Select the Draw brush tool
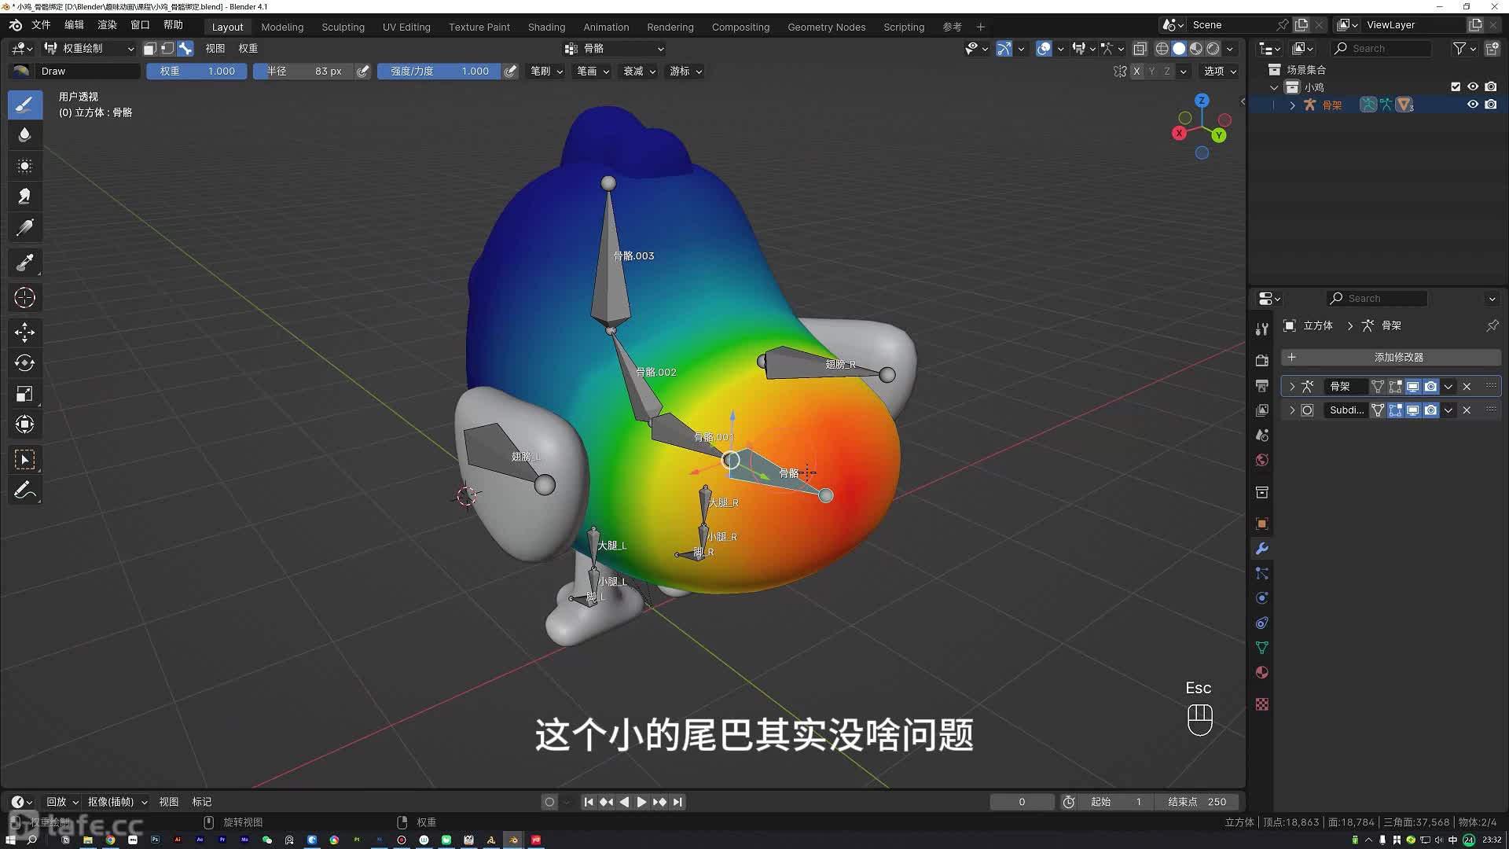The width and height of the screenshot is (1509, 849). [x=24, y=105]
